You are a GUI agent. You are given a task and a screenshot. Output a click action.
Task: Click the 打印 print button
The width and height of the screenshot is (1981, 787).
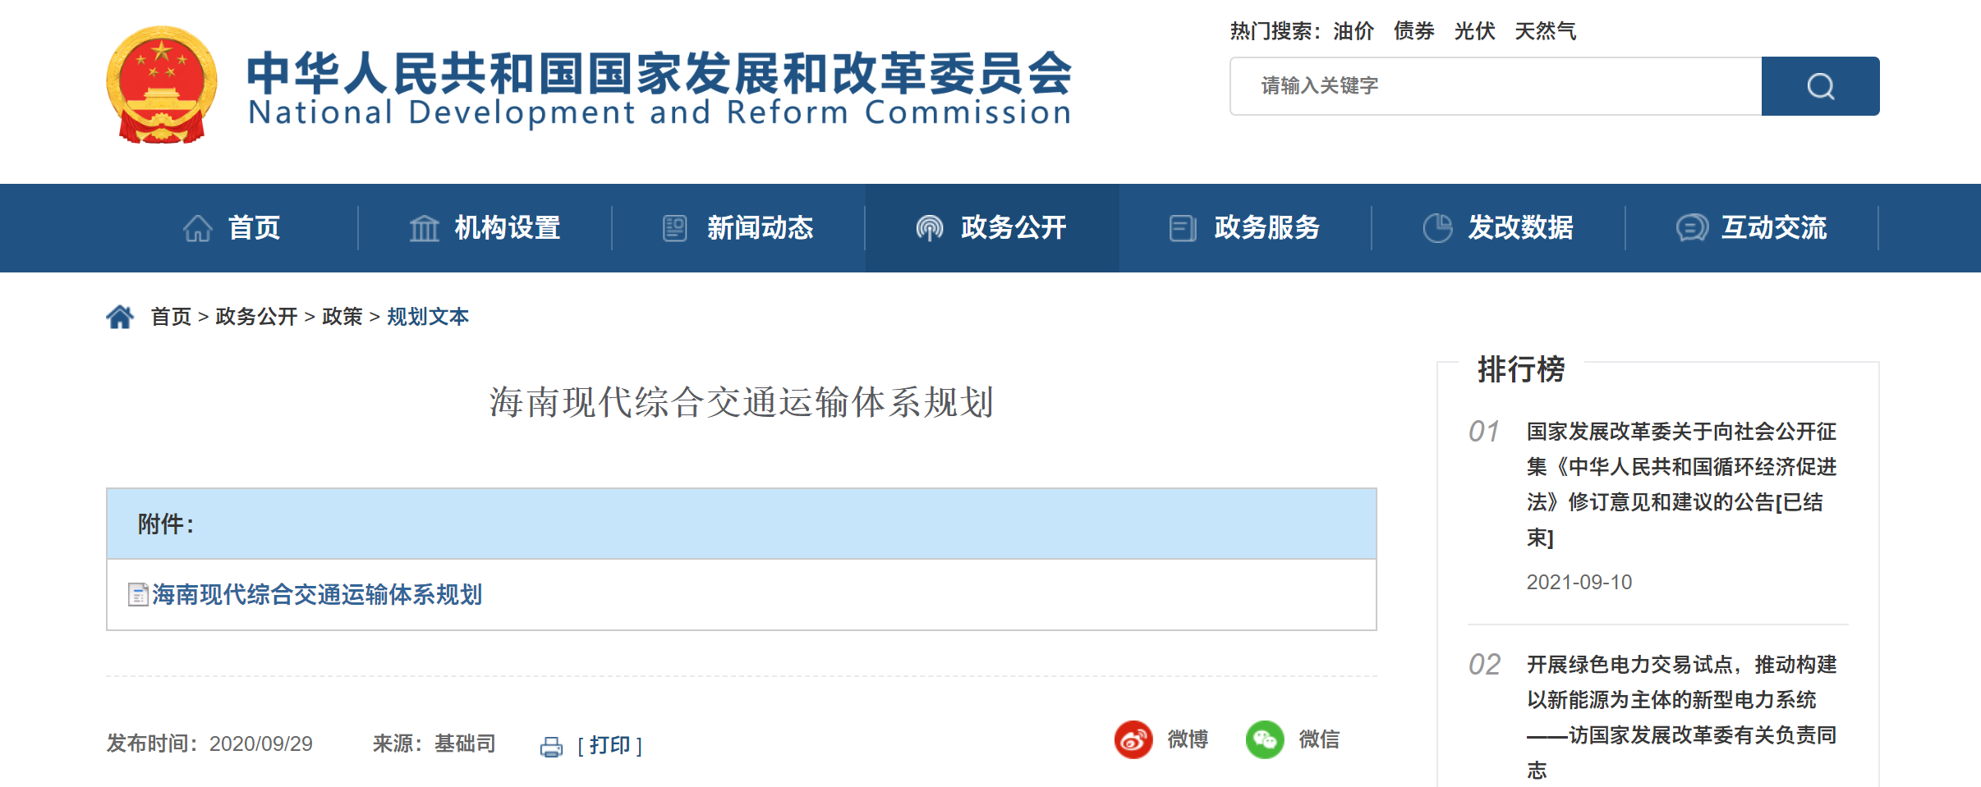point(609,745)
